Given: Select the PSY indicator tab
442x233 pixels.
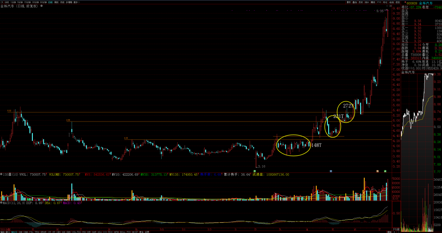Looking at the screenshot, I should (x=129, y=232).
